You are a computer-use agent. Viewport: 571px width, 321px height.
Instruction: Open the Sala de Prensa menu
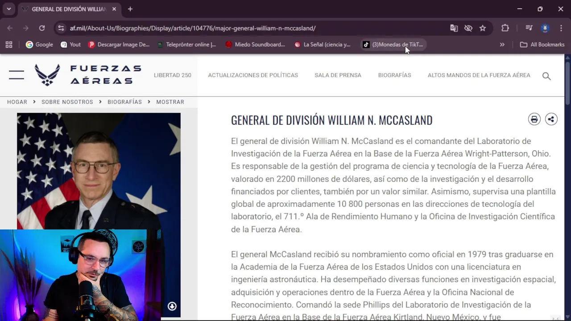pyautogui.click(x=338, y=75)
